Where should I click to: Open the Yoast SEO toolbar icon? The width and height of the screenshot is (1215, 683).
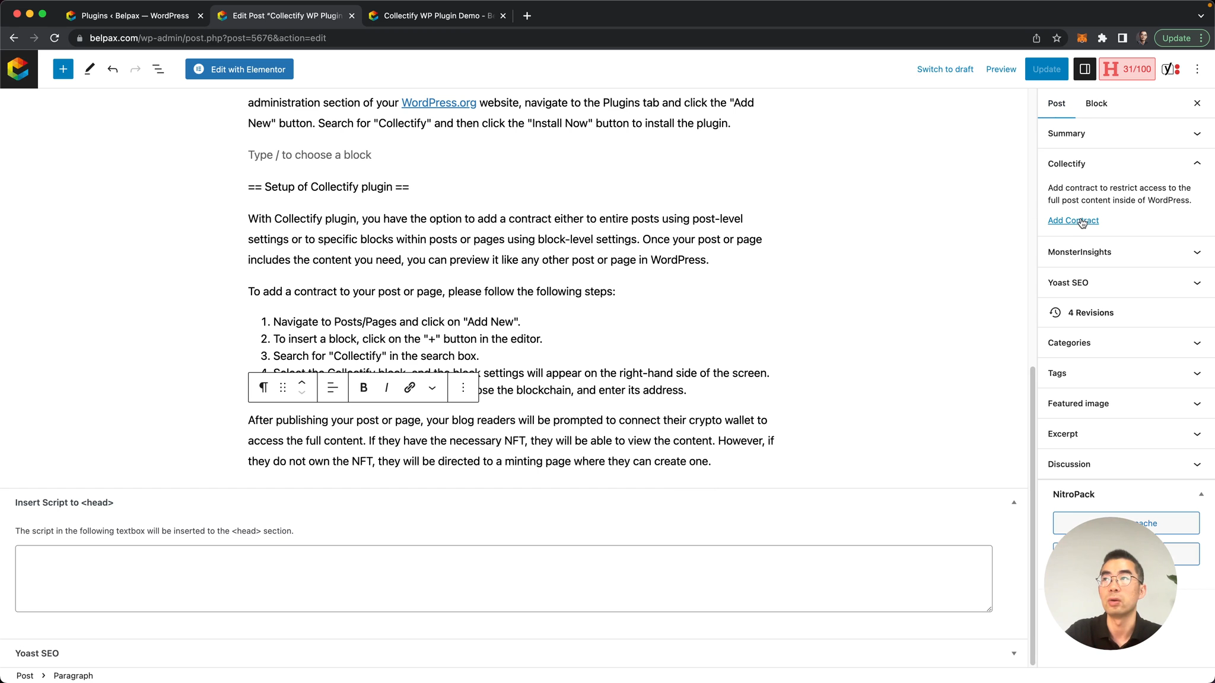(x=1171, y=69)
